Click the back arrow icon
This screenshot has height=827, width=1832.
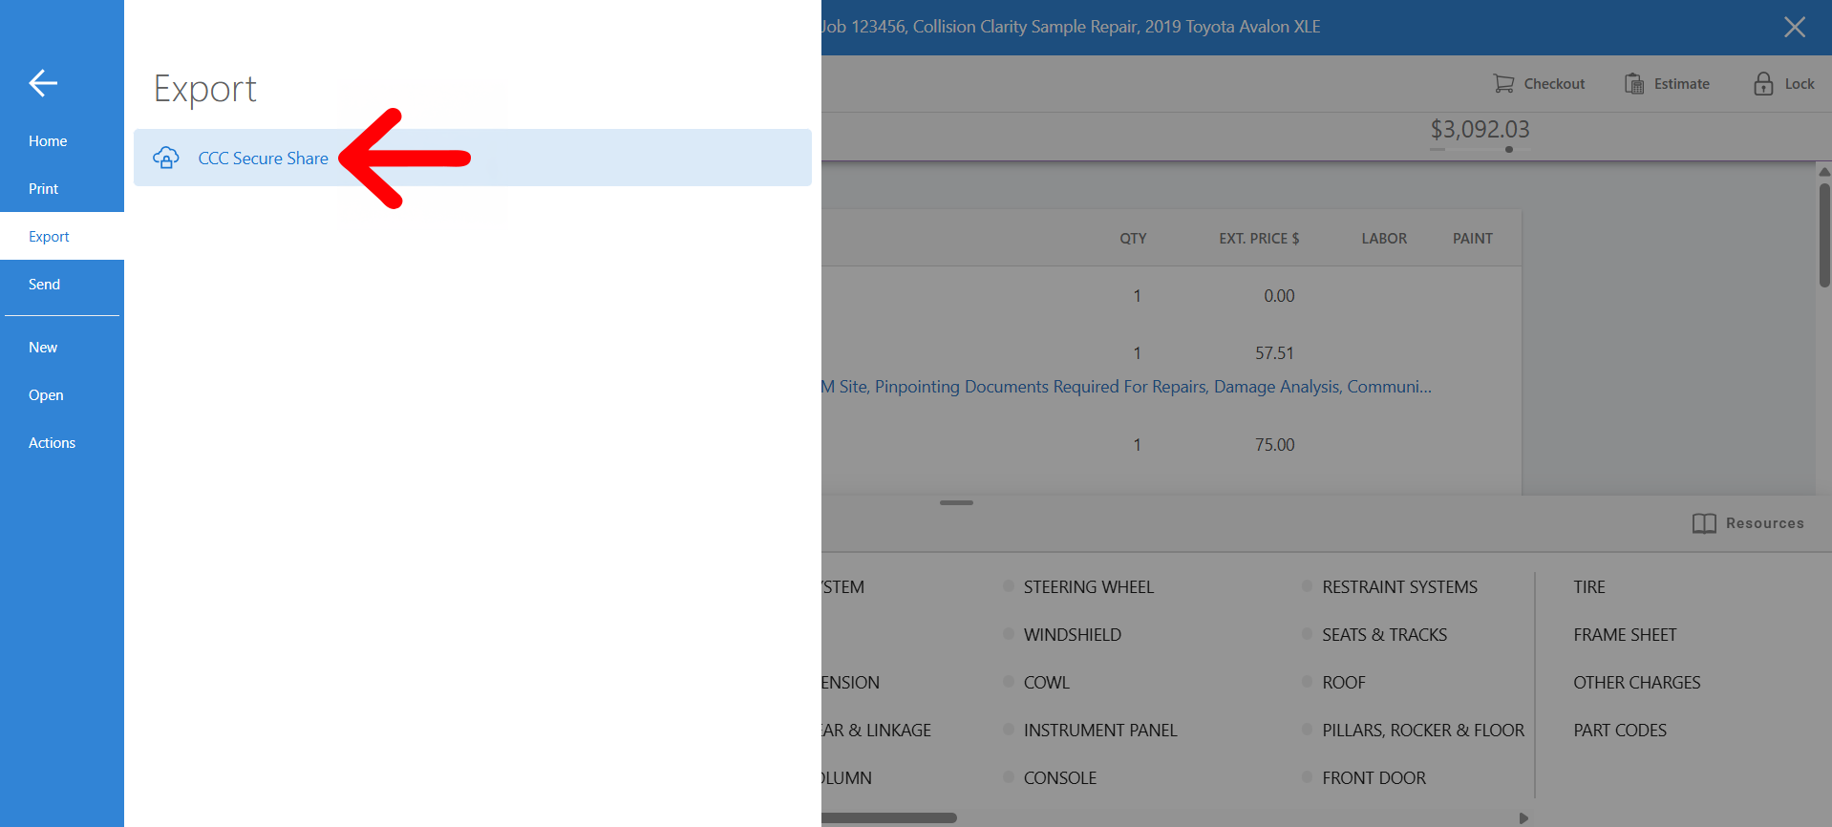coord(43,83)
